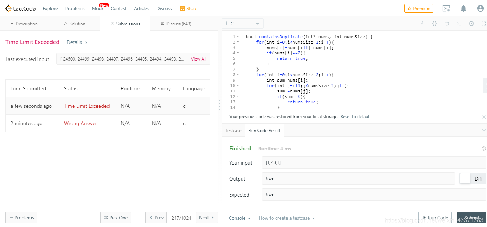This screenshot has width=487, height=227.
Task: Click Reset to default link
Action: coord(355,117)
